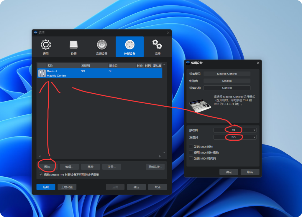
Task: Select the 选项 button at the dialog bottom
Action: click(x=46, y=187)
